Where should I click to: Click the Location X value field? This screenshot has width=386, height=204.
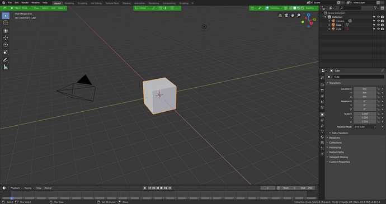pyautogui.click(x=365, y=89)
